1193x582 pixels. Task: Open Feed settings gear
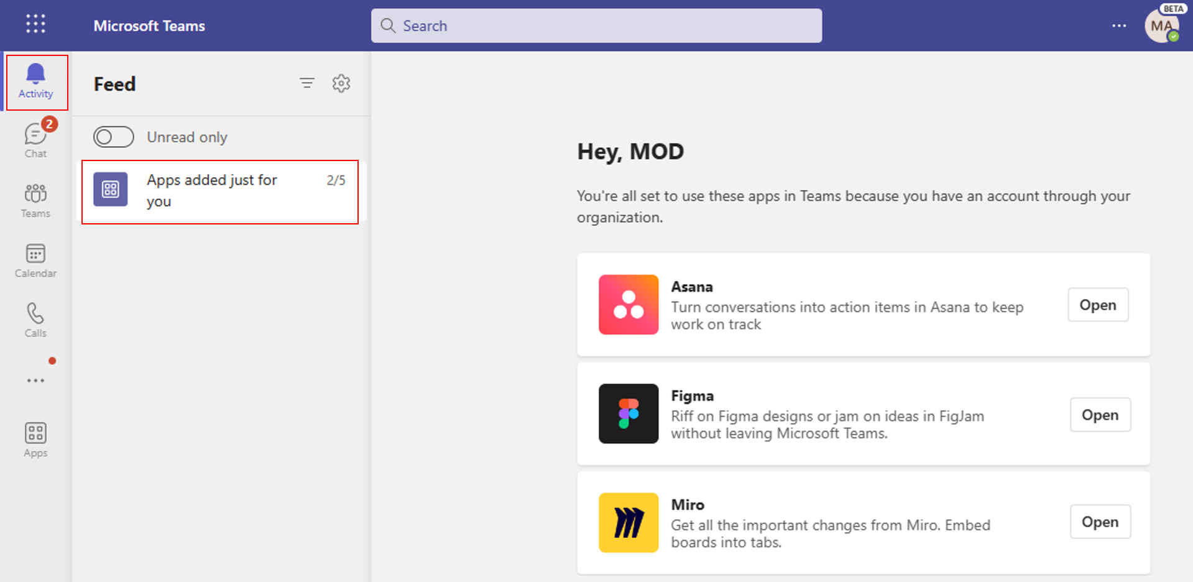[x=341, y=83]
